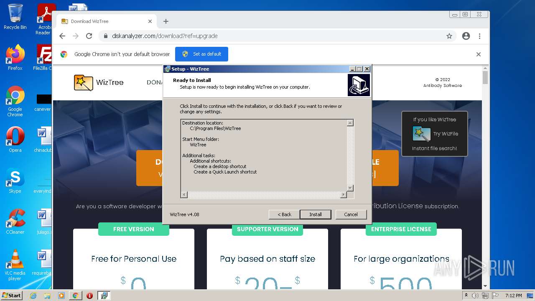Switch to Chrome in the taskbar
Viewport: 535px width, 301px height.
(75, 296)
